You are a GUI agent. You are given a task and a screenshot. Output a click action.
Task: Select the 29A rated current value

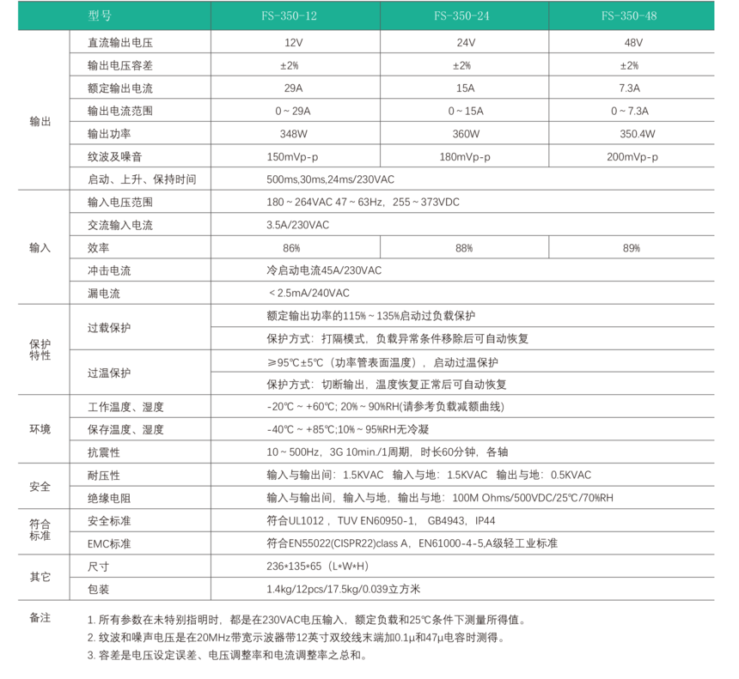click(x=293, y=88)
